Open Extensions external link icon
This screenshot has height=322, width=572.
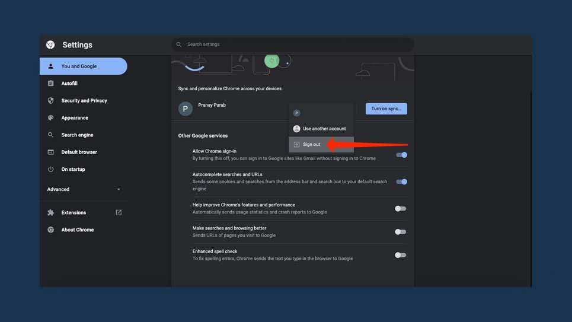[x=119, y=213]
